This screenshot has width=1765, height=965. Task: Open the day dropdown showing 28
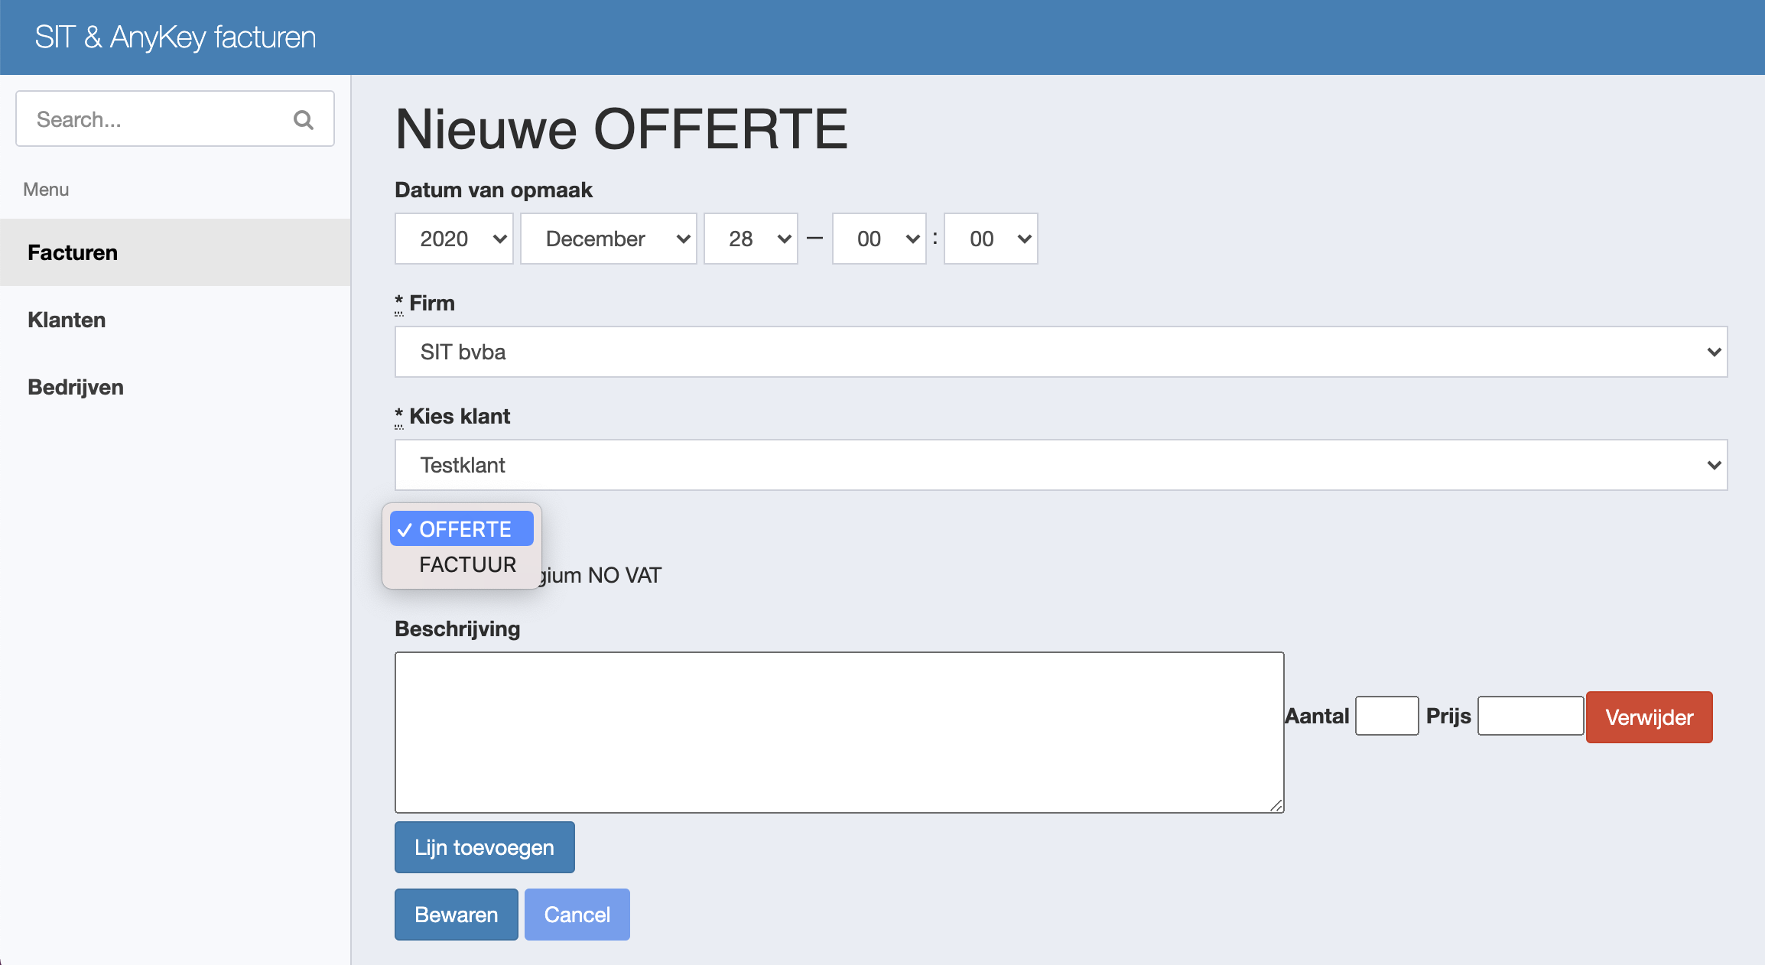[751, 239]
